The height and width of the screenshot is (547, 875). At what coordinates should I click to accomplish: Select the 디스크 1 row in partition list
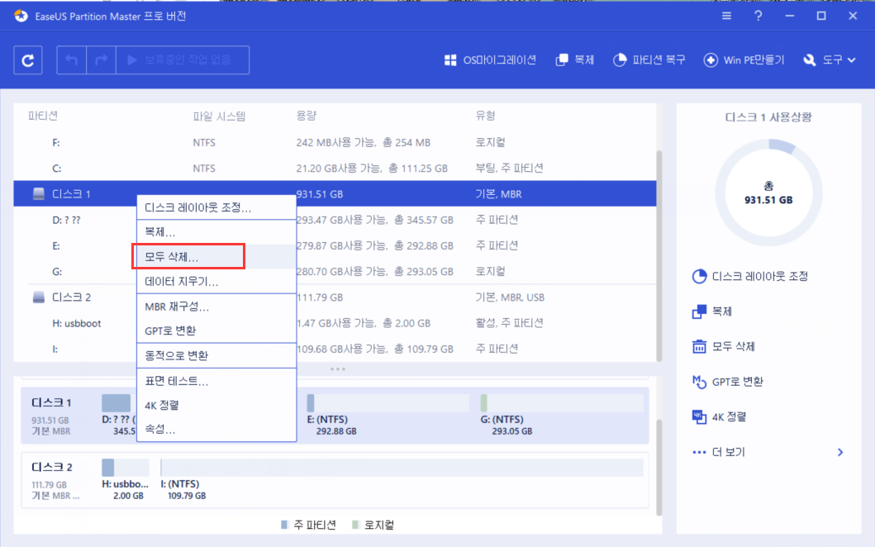pyautogui.click(x=335, y=193)
